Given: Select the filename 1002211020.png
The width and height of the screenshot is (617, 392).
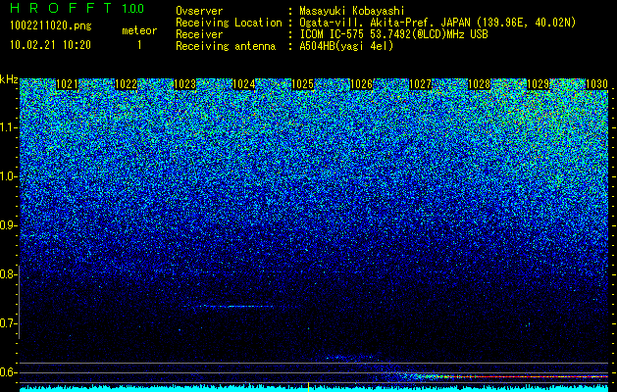Looking at the screenshot, I should [x=50, y=26].
